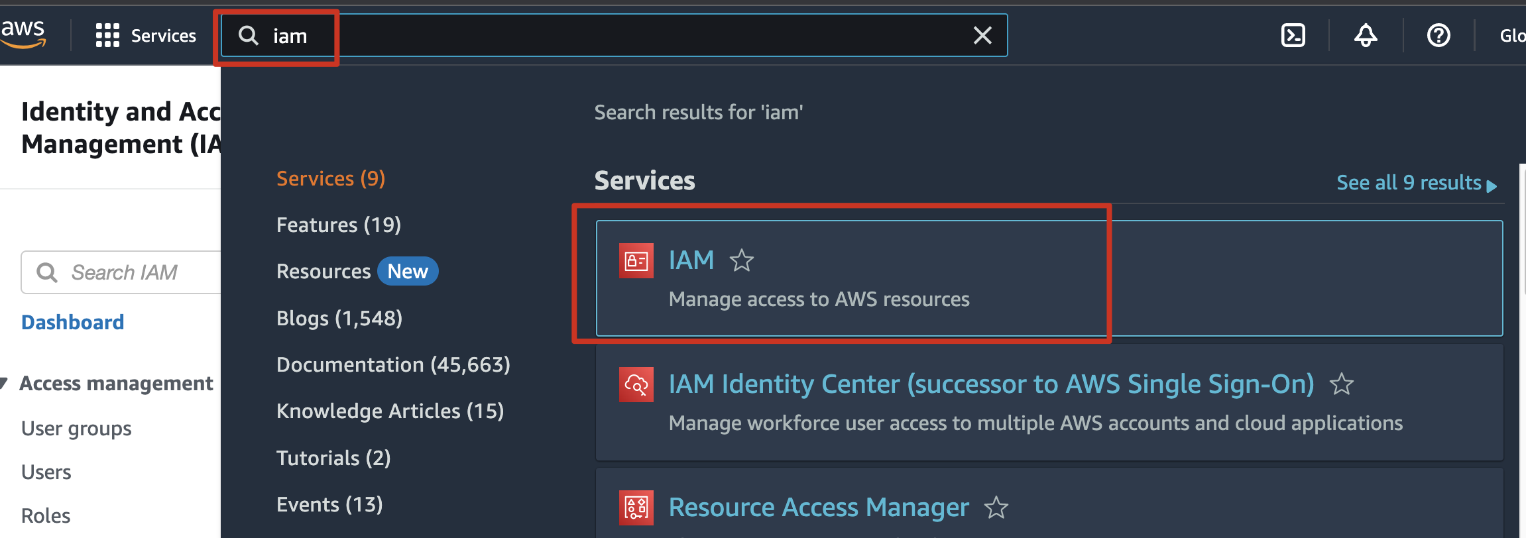
Task: Open Users in the sidebar
Action: click(x=46, y=472)
